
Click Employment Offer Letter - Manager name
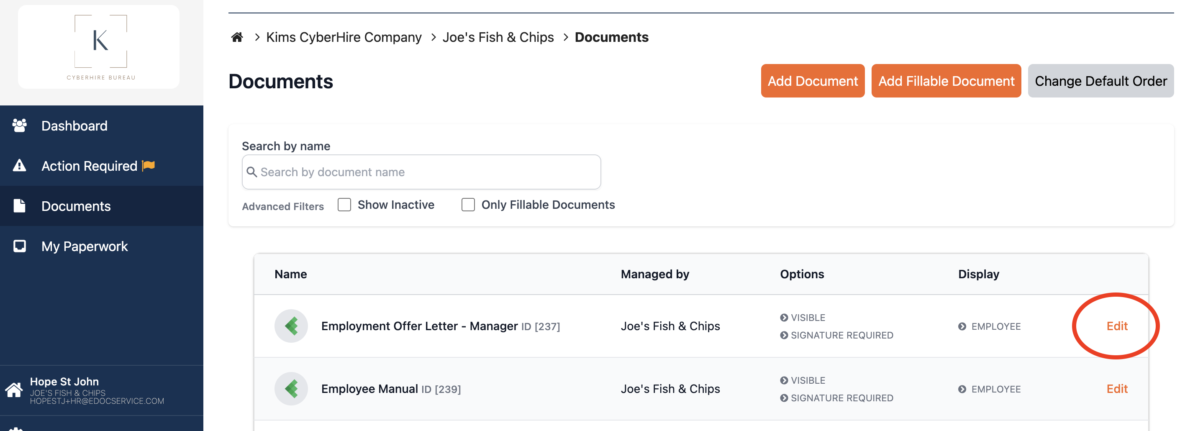pyautogui.click(x=420, y=326)
